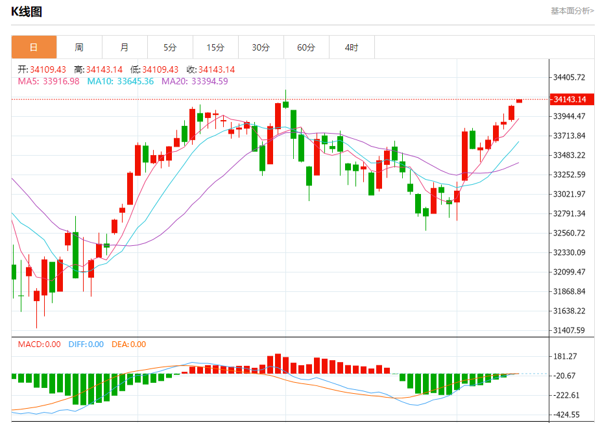This screenshot has height=423, width=600.
Task: Click the -424.55 MACD axis label
Action: coord(566,415)
